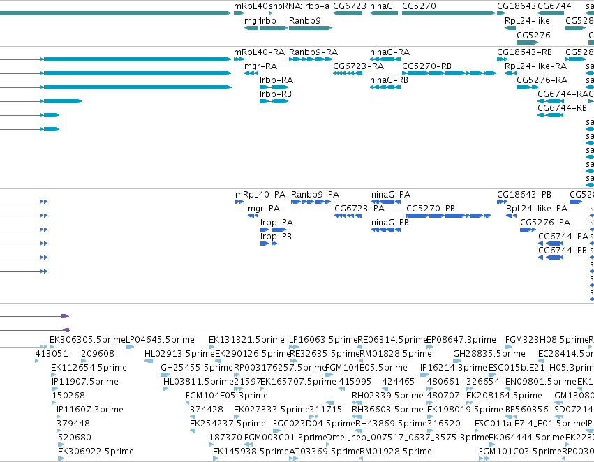Click the mRpL40-RA transcript label
This screenshot has height=462, width=594.
[259, 52]
